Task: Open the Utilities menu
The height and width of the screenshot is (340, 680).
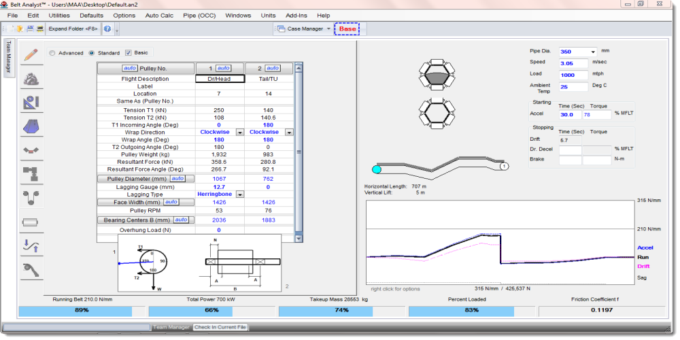Action: [x=59, y=15]
